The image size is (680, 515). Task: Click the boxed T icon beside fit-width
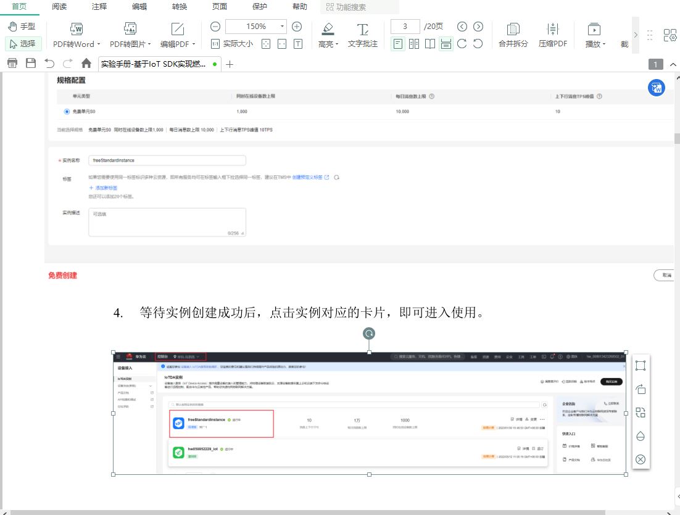(x=298, y=44)
